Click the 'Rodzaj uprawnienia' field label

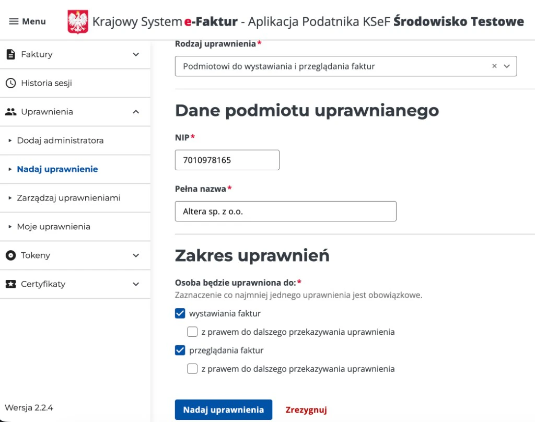(x=215, y=44)
